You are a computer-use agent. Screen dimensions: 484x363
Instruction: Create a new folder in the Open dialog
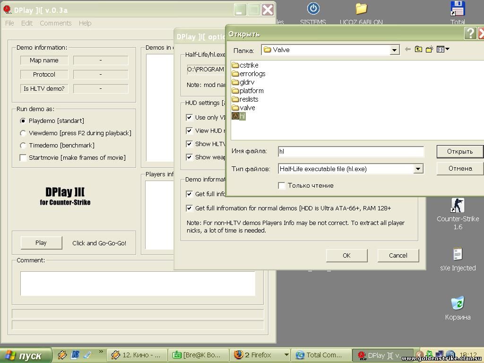point(429,49)
